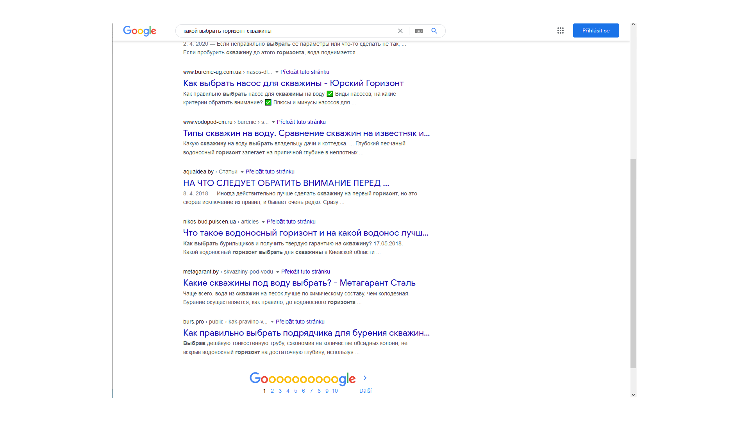Click the snippet date 2. 4. 2020

pos(196,44)
